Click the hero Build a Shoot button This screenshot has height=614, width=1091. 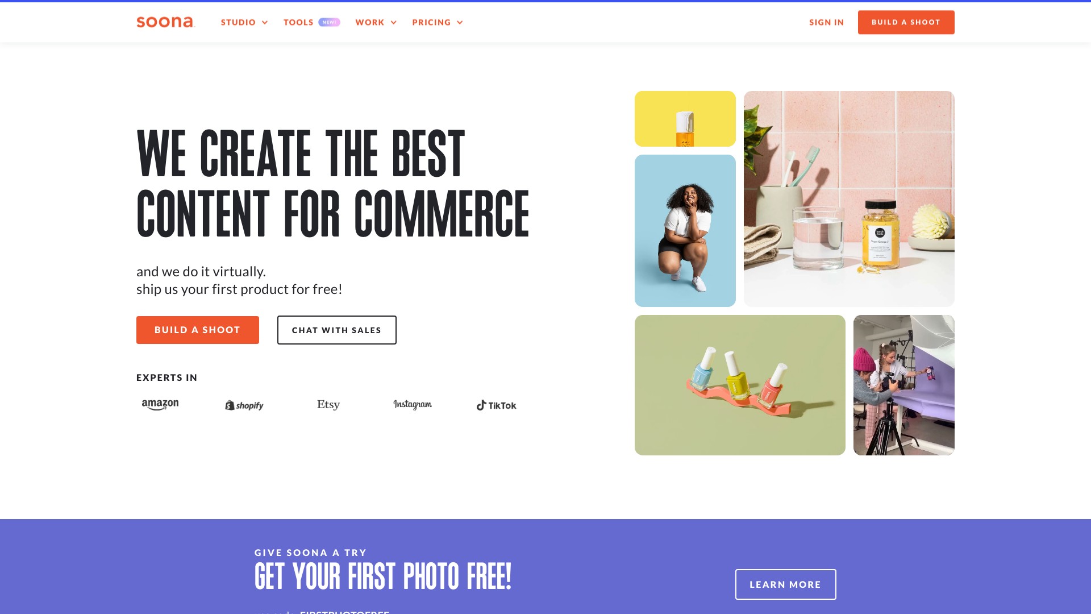198,330
